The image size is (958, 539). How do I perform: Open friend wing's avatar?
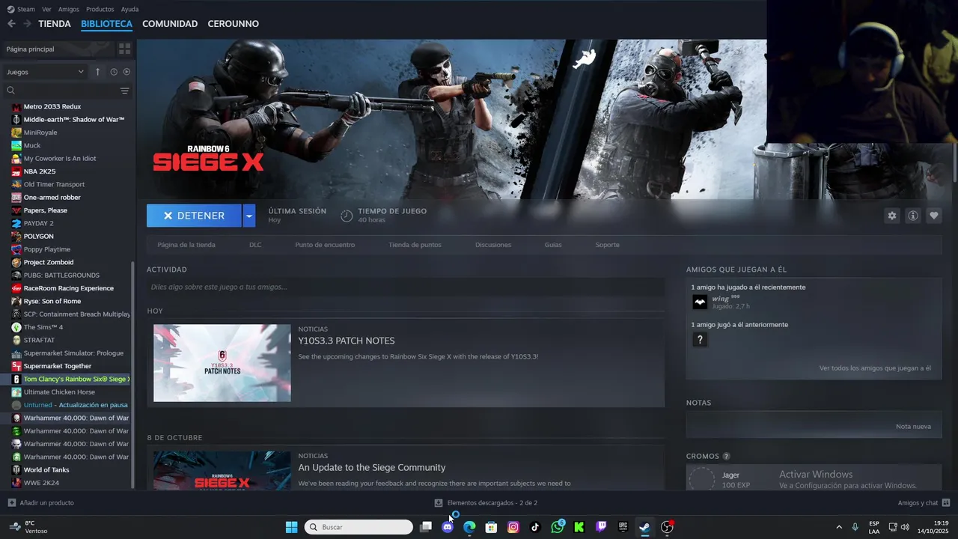pyautogui.click(x=700, y=302)
